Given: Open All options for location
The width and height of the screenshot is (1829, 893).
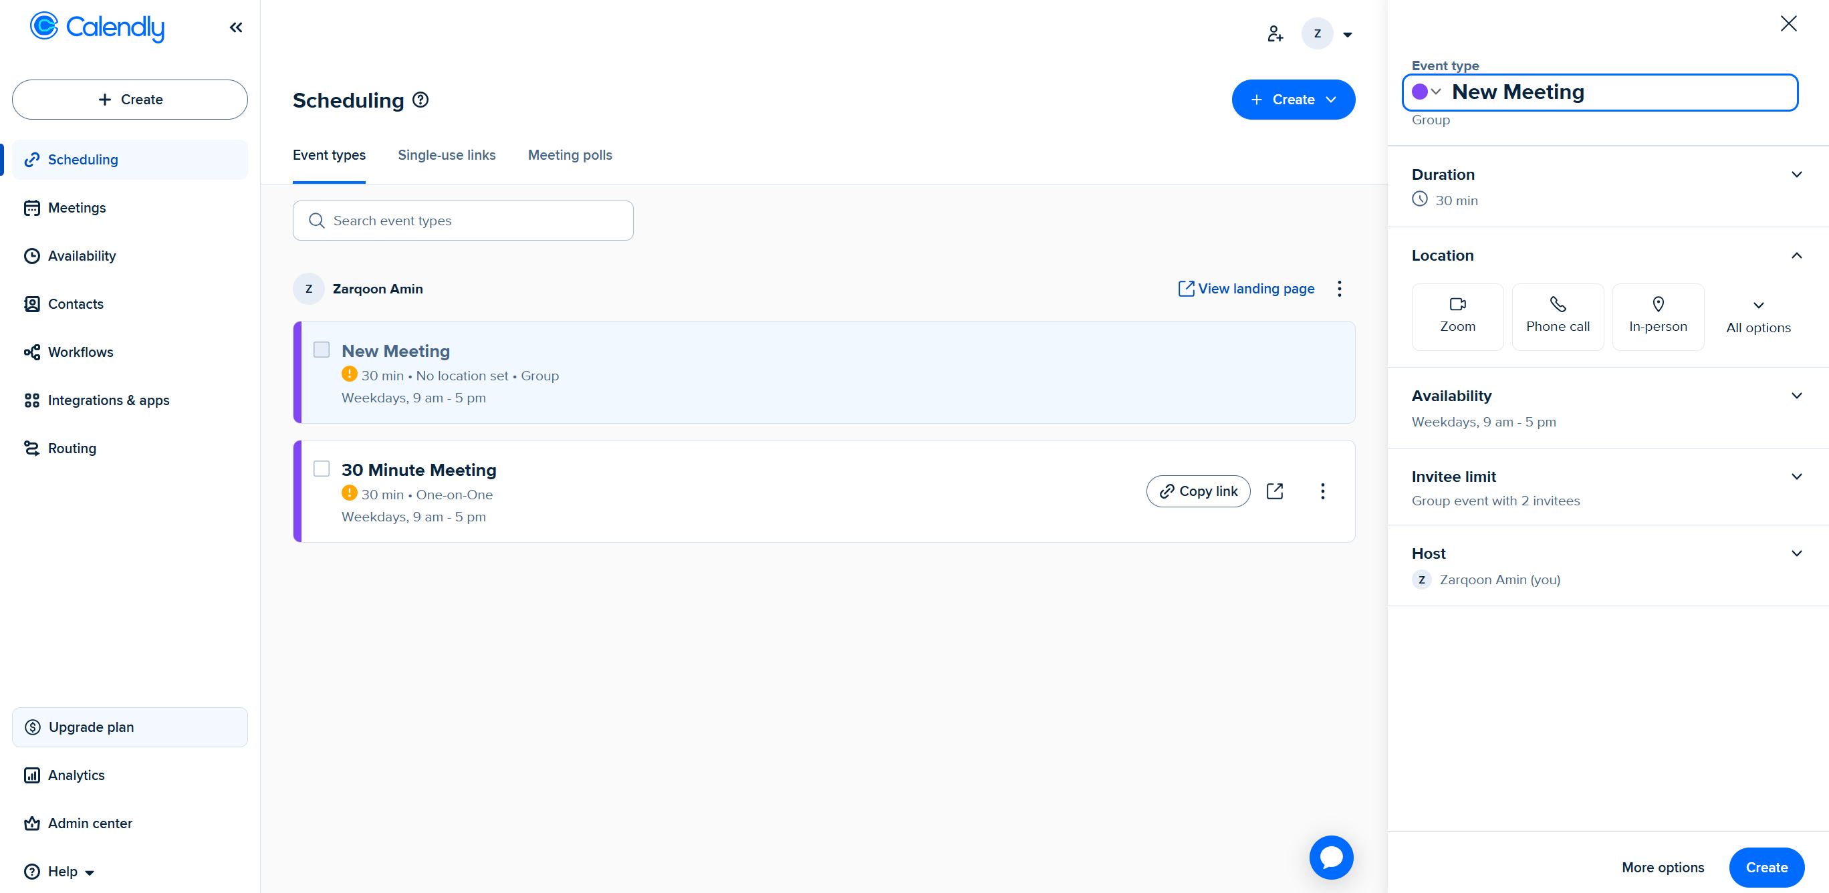Looking at the screenshot, I should pos(1758,317).
